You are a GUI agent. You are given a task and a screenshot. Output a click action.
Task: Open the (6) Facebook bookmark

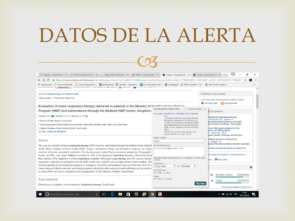click(x=107, y=85)
